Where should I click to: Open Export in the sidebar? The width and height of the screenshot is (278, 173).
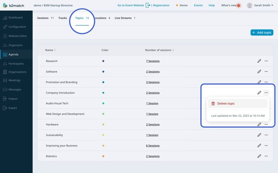tap(16, 108)
